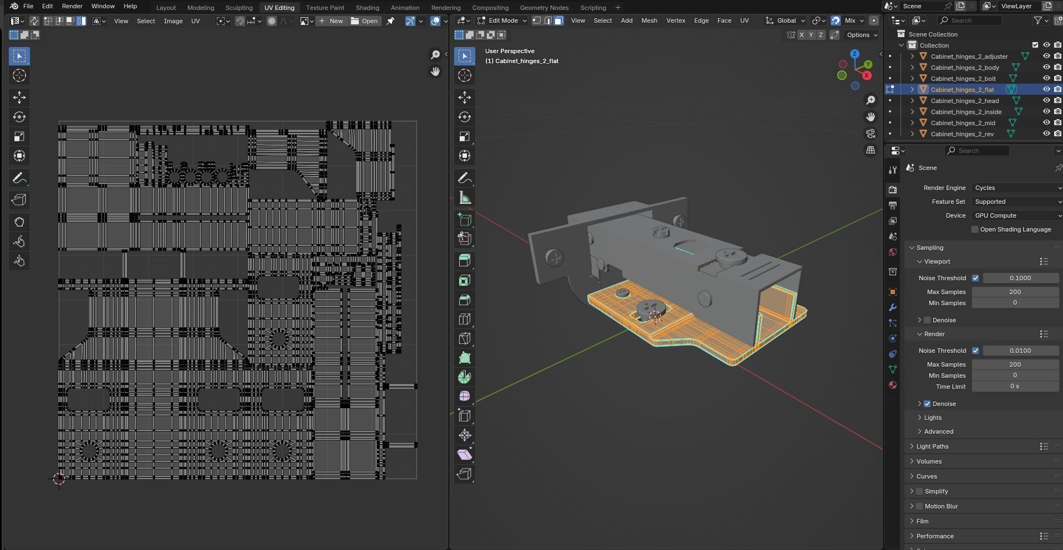The image size is (1063, 550).
Task: Select the Loop Cut tool
Action: coord(465,319)
